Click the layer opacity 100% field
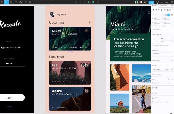The width and height of the screenshot is (174, 114). [168, 69]
